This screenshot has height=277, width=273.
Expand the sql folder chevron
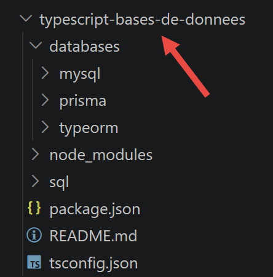pos(35,181)
